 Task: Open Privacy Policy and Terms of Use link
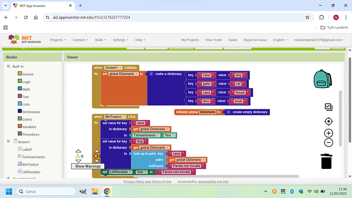click(x=147, y=182)
